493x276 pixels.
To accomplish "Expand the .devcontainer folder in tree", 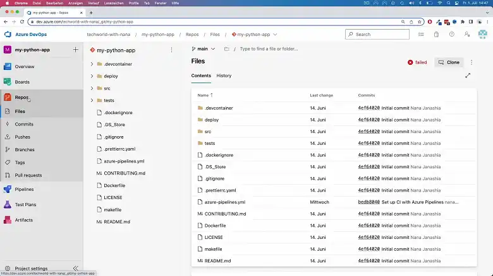I will coord(92,64).
